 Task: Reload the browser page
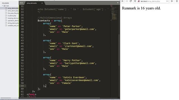coord(131,1)
